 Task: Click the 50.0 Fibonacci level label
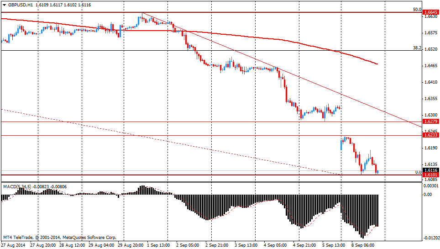416,9
